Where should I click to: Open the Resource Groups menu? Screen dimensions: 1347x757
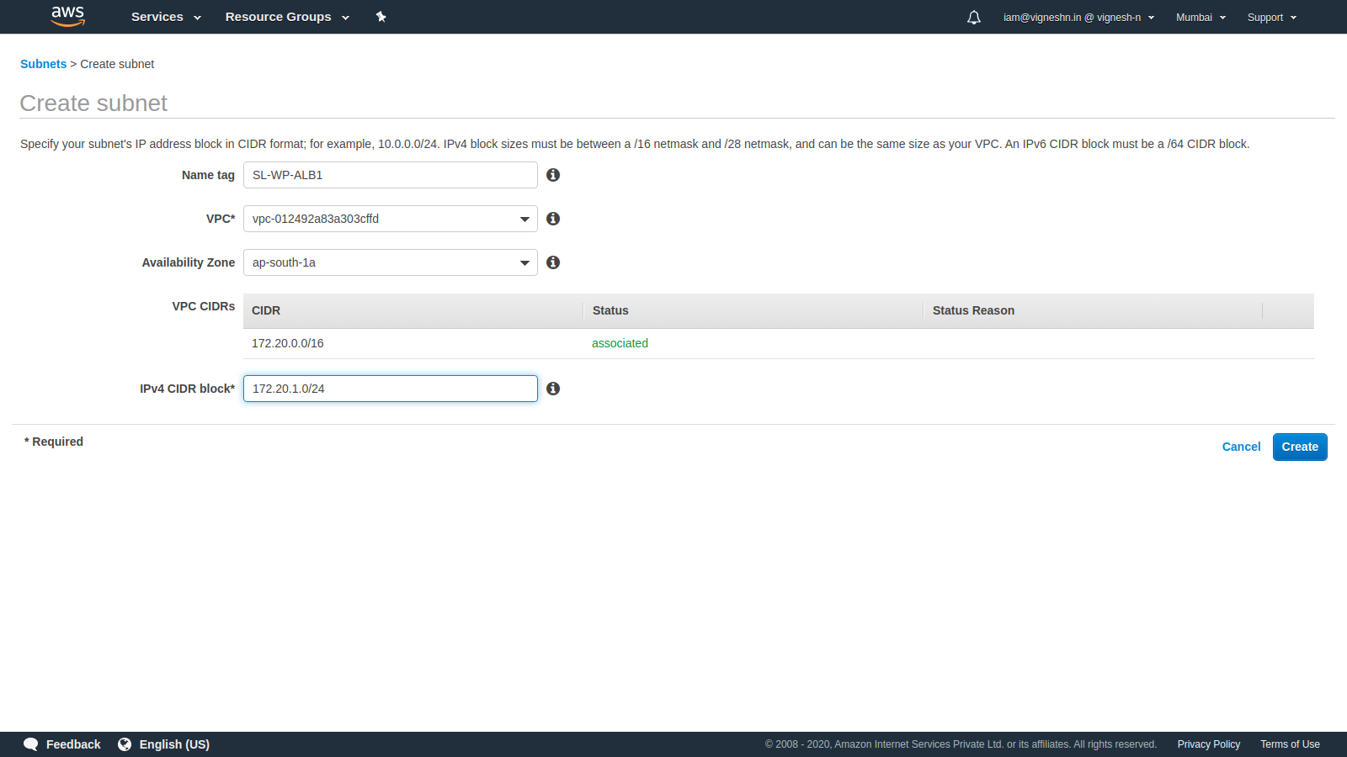pyautogui.click(x=287, y=17)
